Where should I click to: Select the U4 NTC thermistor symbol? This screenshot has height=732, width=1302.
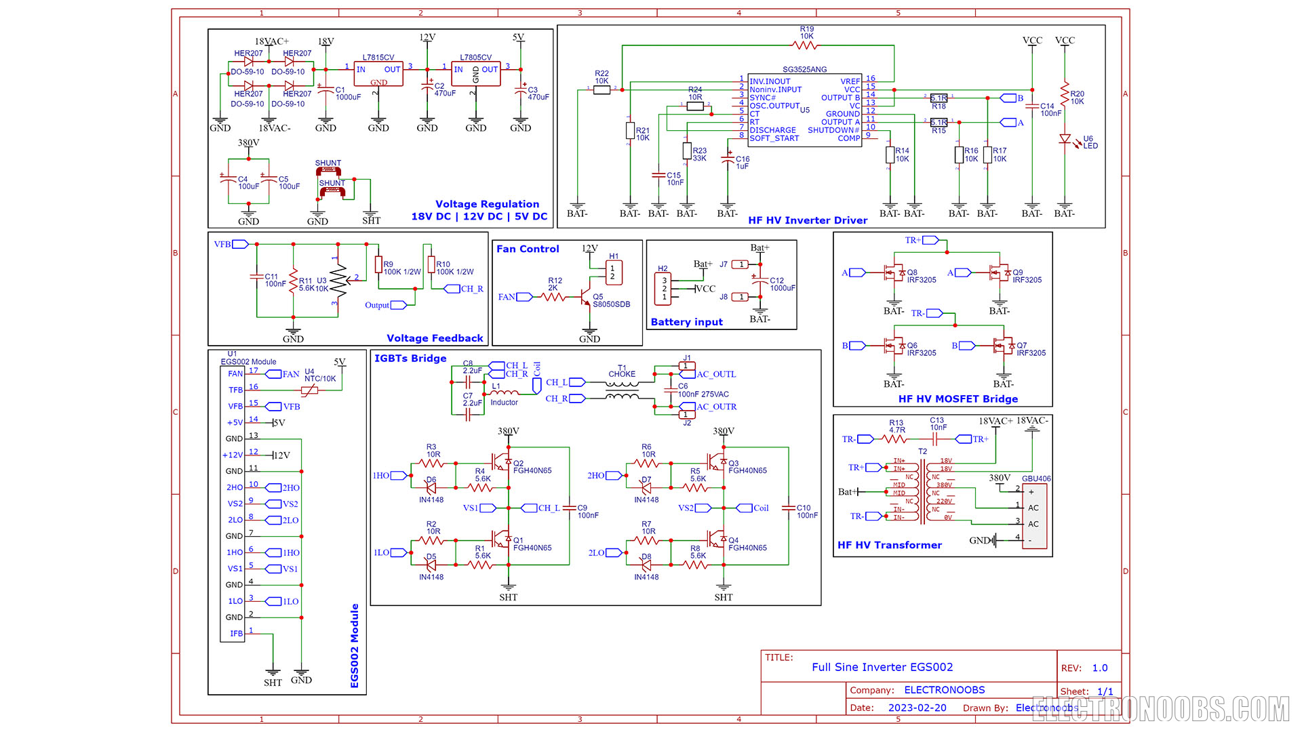coord(309,390)
